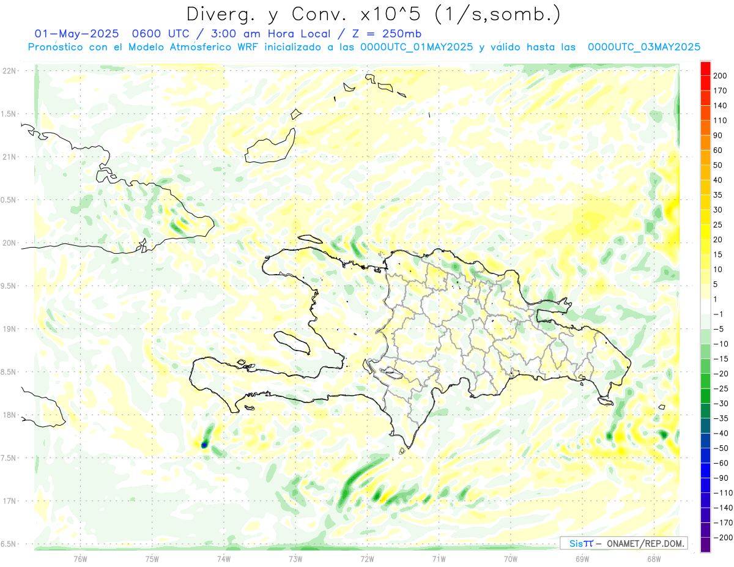Select the -60 color scale value
Viewport: 734px width, 567px height.
pyautogui.click(x=722, y=463)
